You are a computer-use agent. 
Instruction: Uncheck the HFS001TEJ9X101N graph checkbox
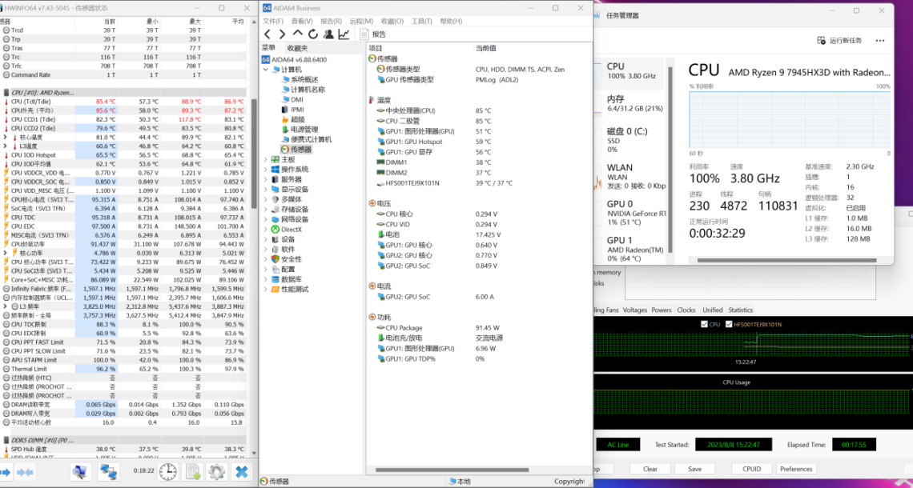[729, 325]
